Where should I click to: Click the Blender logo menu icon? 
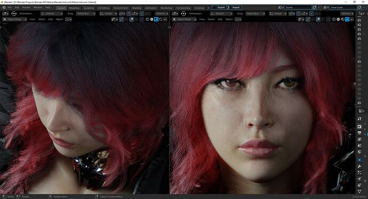4,7
